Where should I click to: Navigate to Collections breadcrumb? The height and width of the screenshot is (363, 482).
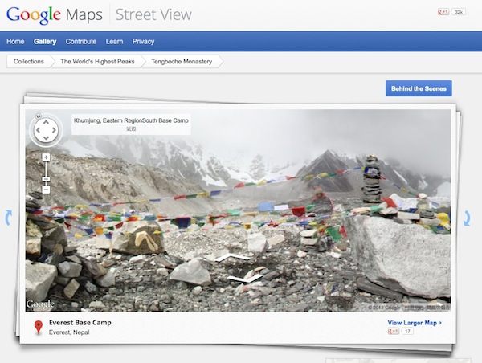28,61
